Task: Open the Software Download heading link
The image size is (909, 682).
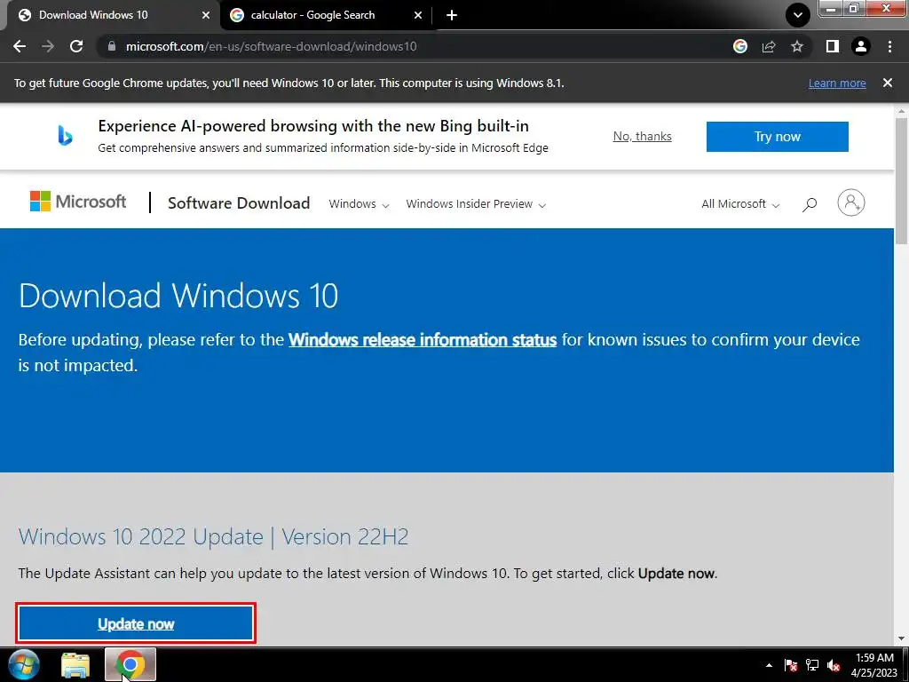Action: 239,203
